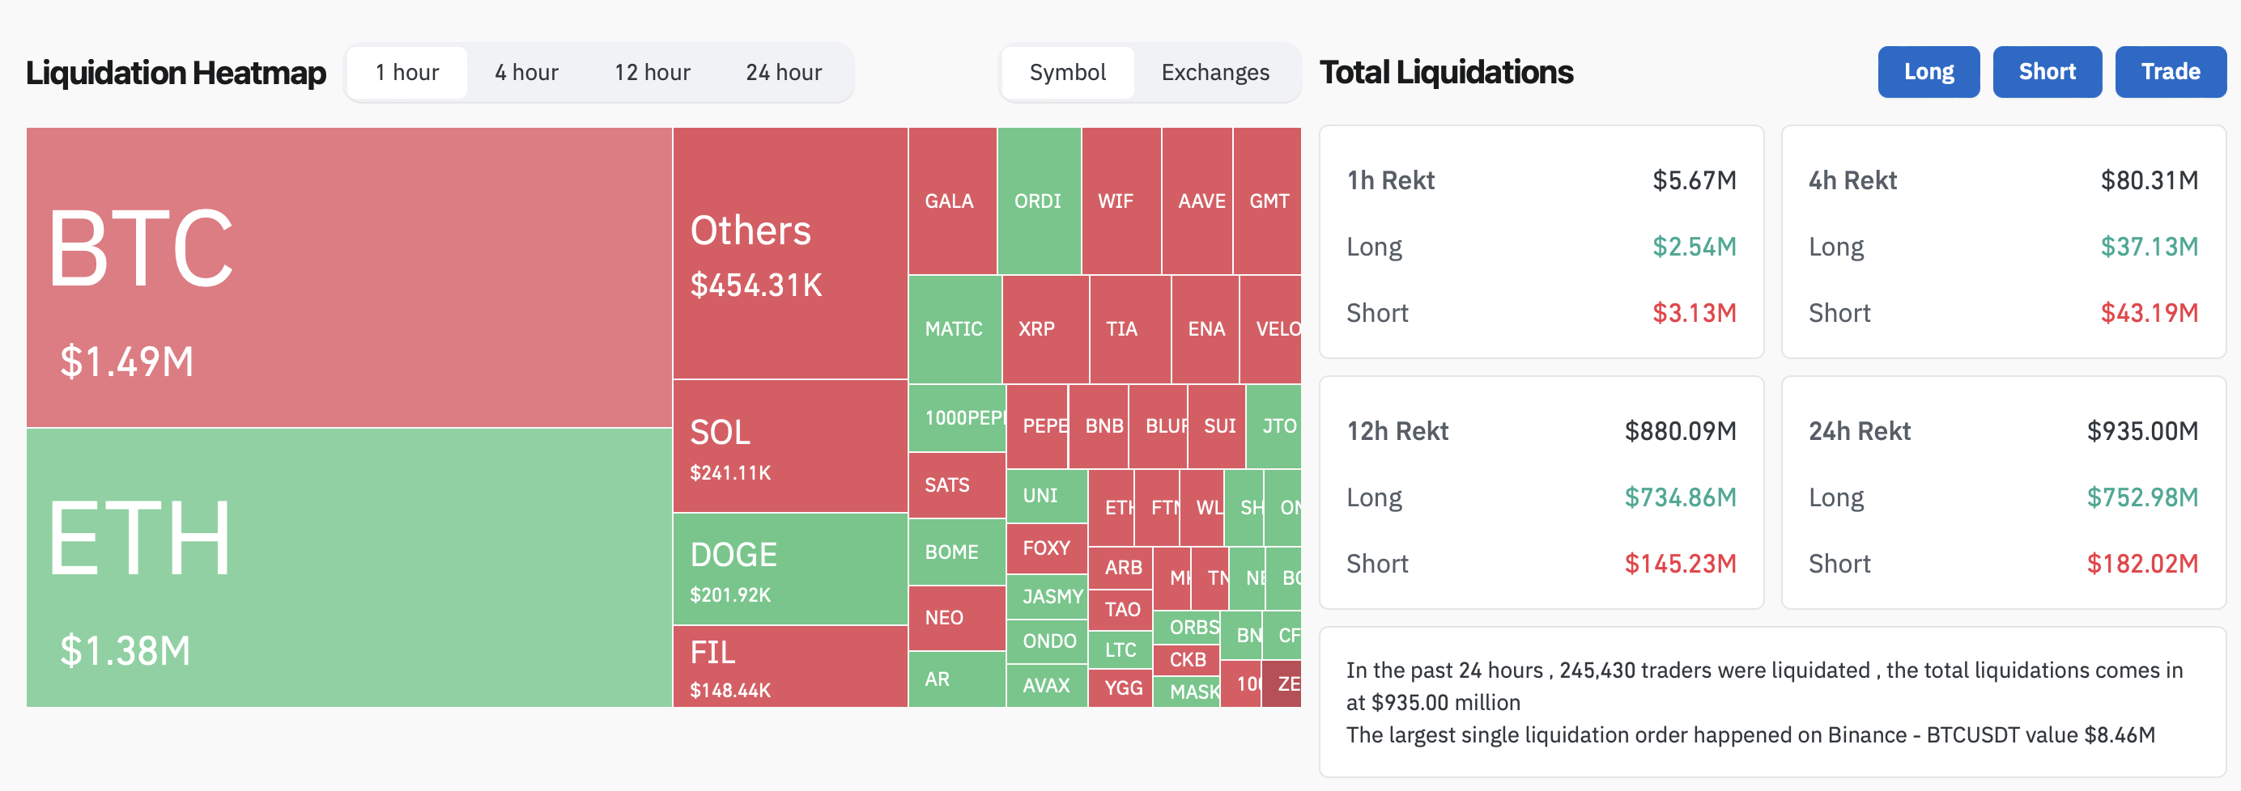Toggle heatmap grouping to Symbol
Image resolution: width=2241 pixels, height=791 pixels.
pyautogui.click(x=1067, y=72)
